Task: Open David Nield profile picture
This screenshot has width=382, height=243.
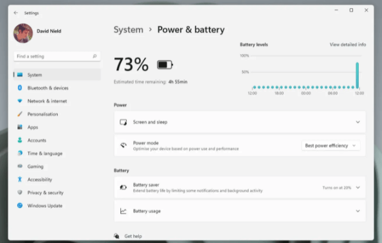Action: coord(23,33)
